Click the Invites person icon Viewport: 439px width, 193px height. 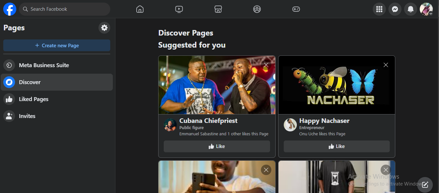click(x=9, y=116)
